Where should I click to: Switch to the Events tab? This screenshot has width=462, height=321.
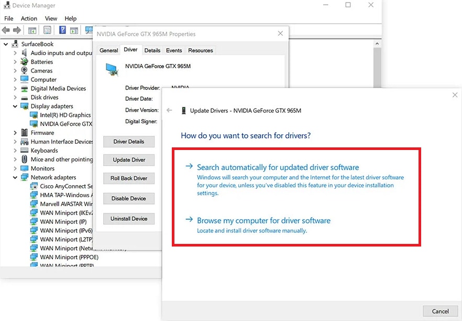pyautogui.click(x=173, y=50)
